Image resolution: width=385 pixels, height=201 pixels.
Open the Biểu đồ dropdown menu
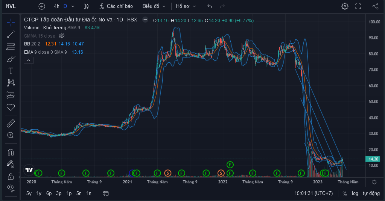(154, 6)
